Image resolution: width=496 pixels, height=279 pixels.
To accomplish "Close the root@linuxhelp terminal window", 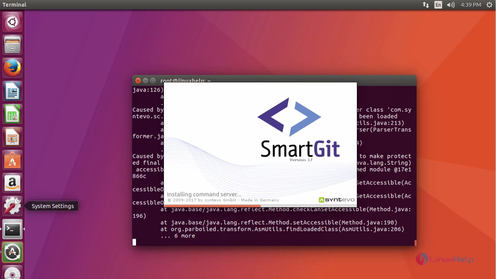I will coord(138,81).
